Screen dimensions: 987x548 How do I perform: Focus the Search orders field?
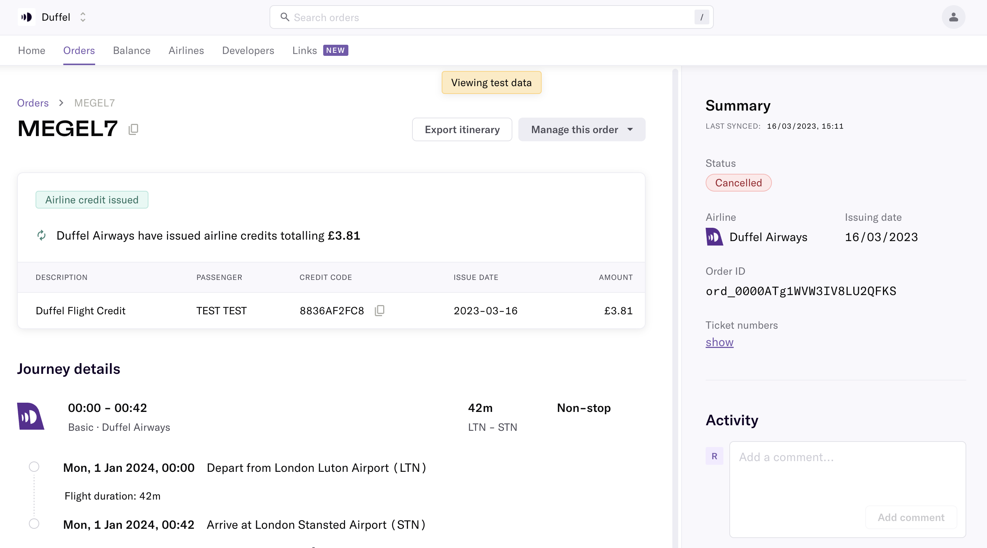[x=492, y=17]
